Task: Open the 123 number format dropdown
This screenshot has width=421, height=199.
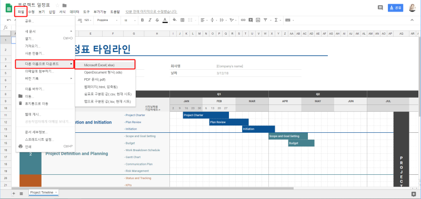Action: (x=88, y=20)
